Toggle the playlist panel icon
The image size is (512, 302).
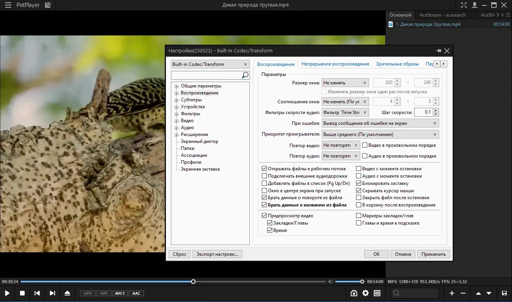point(377,293)
